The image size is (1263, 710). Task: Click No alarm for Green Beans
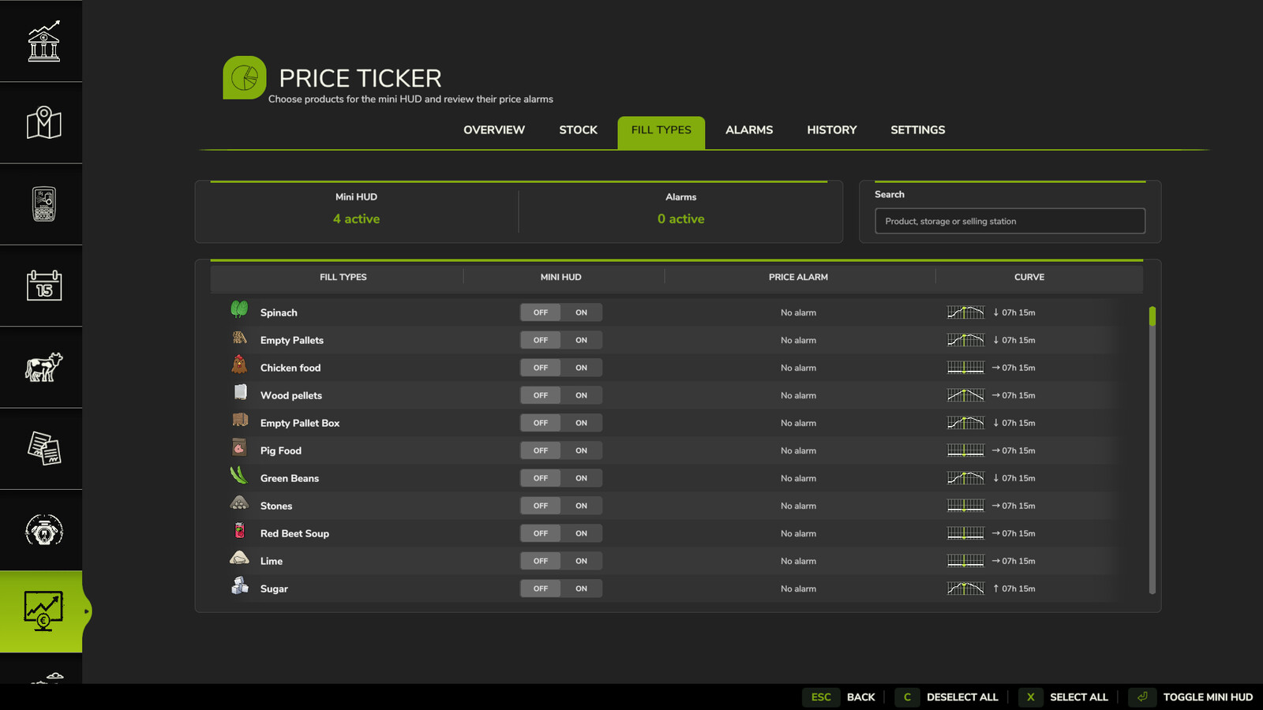click(799, 479)
